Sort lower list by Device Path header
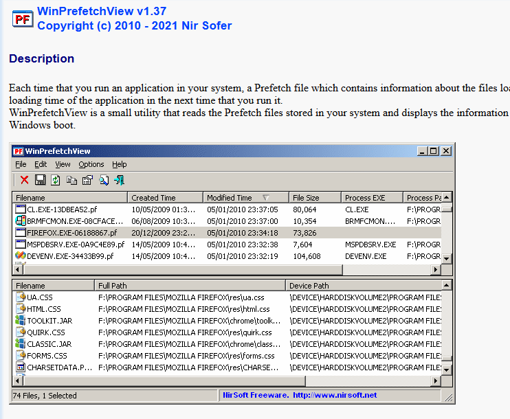This screenshot has width=510, height=419. 364,286
